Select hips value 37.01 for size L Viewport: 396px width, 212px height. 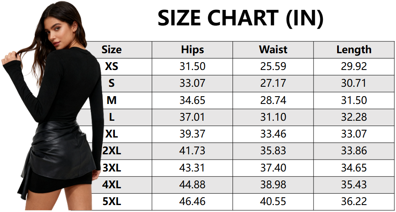pos(192,117)
